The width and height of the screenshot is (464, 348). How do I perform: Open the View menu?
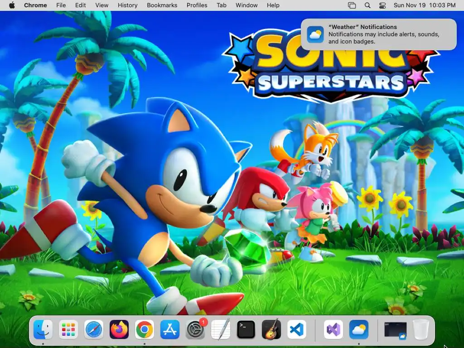pos(102,5)
